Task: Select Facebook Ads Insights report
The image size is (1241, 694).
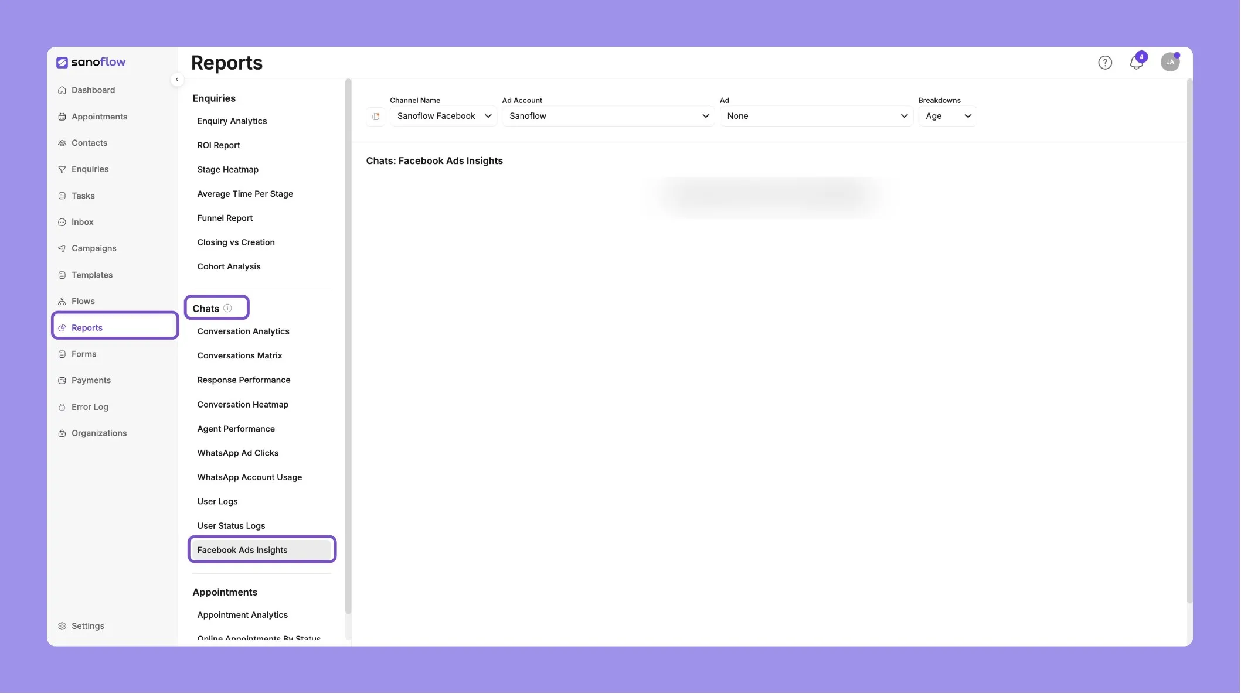Action: pyautogui.click(x=262, y=550)
